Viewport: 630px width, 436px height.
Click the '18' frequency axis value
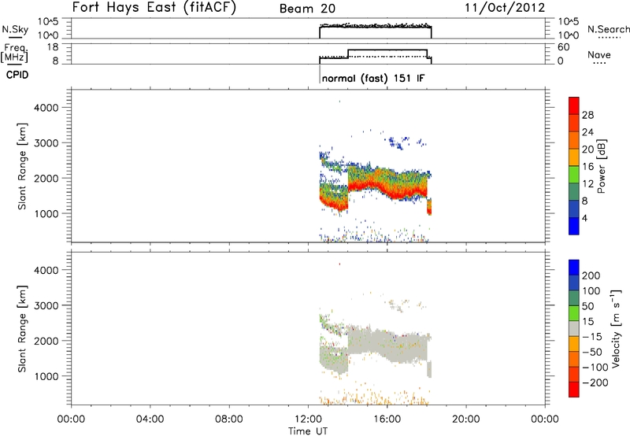point(53,47)
